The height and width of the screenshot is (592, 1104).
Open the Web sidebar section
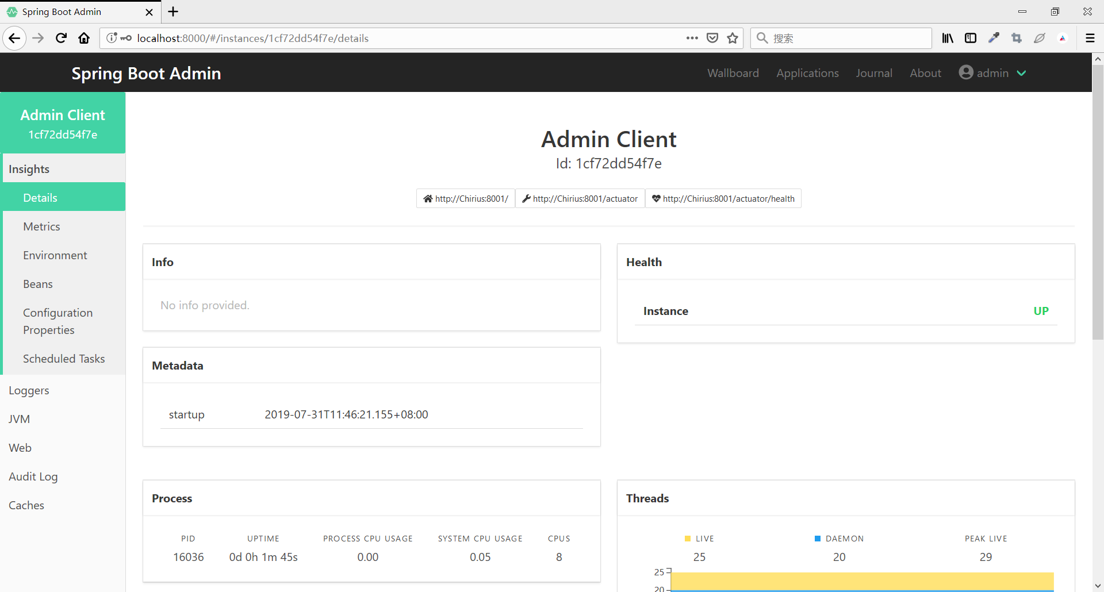(63, 448)
